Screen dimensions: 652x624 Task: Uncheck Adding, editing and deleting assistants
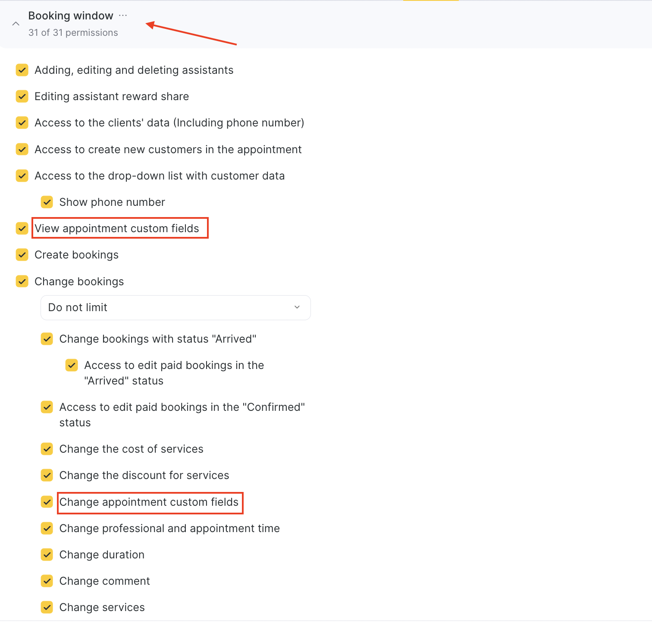tap(22, 70)
